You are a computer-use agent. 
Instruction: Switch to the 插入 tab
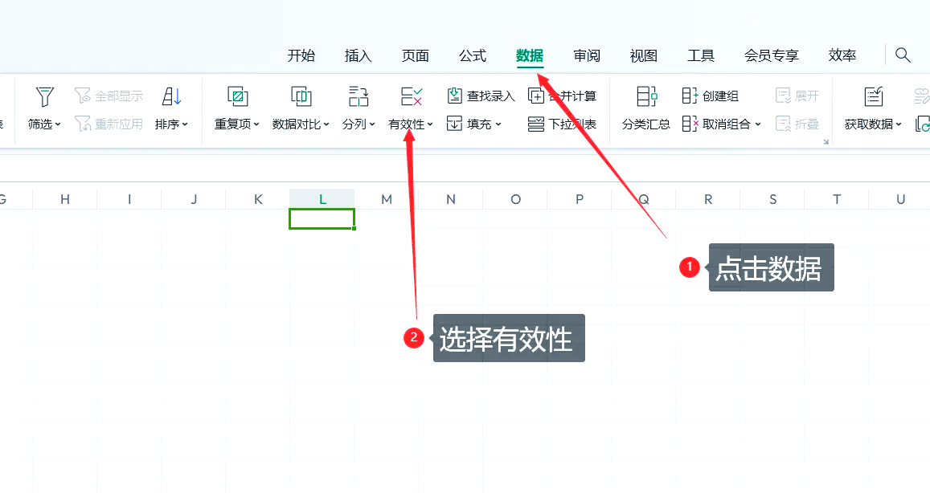[x=358, y=55]
